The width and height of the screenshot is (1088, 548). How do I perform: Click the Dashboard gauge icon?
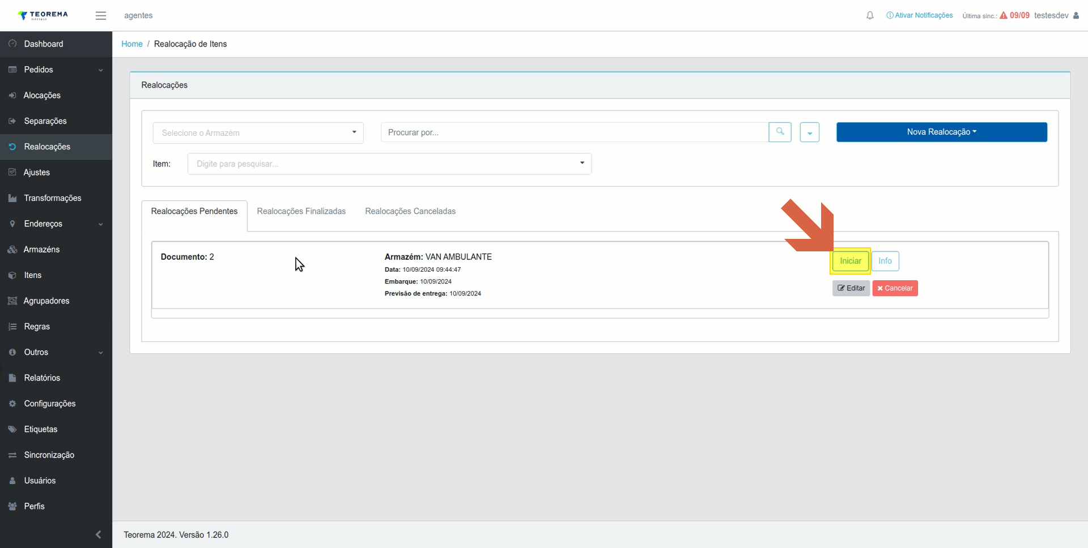[x=12, y=44]
